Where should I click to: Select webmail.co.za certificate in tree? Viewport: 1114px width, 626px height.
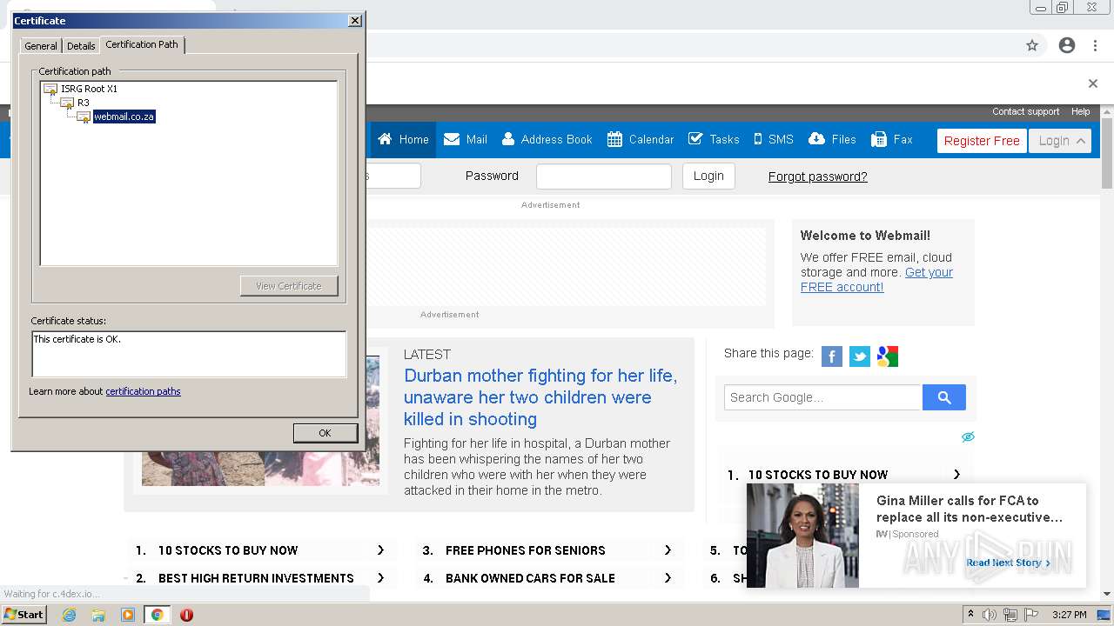124,117
